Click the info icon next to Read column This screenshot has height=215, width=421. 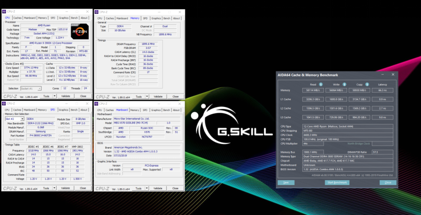point(321,84)
